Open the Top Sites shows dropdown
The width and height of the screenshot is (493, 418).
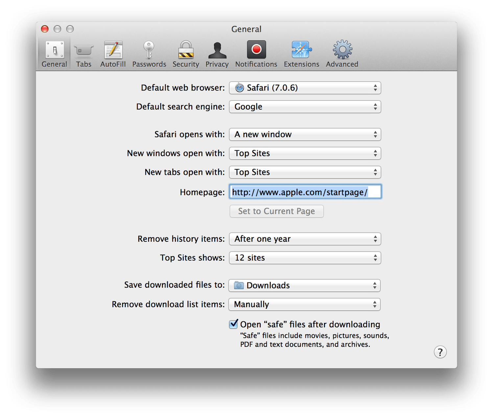click(305, 258)
